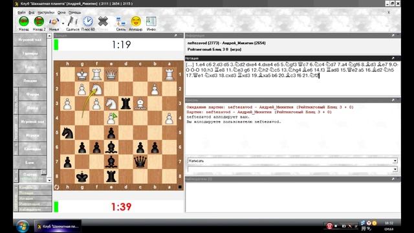Click the yellow Y tray icon

[x=369, y=223]
